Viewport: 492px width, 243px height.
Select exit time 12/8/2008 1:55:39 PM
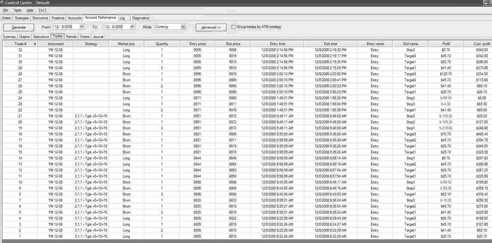(x=331, y=110)
